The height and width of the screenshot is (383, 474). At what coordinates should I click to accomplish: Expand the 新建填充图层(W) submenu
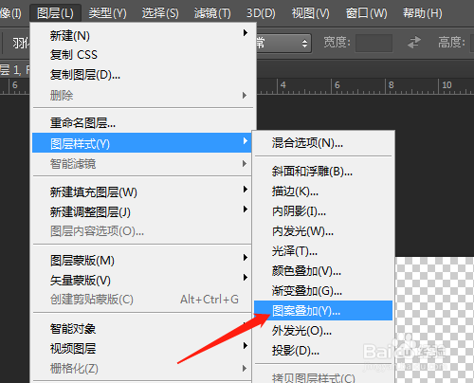(x=141, y=191)
